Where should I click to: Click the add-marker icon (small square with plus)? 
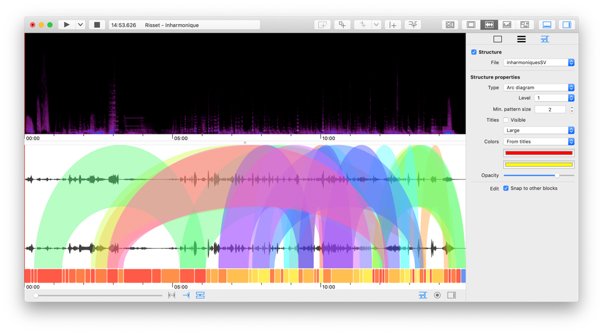tap(342, 25)
